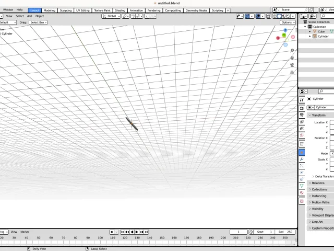The width and height of the screenshot is (334, 251).
Task: Toggle timeline auto keying record button
Action: click(x=112, y=232)
